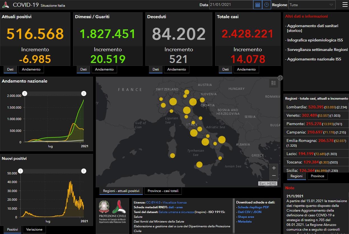Image resolution: width=349 pixels, height=234 pixels.
Task: Select Dati tab under Deceduti
Action: click(156, 69)
